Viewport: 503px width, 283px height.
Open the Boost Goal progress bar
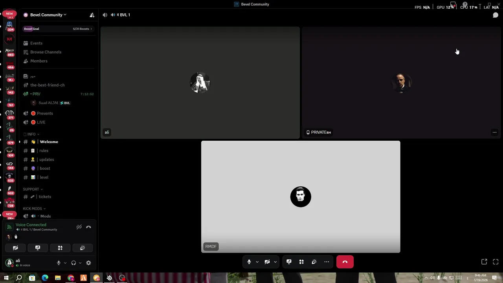pyautogui.click(x=58, y=29)
